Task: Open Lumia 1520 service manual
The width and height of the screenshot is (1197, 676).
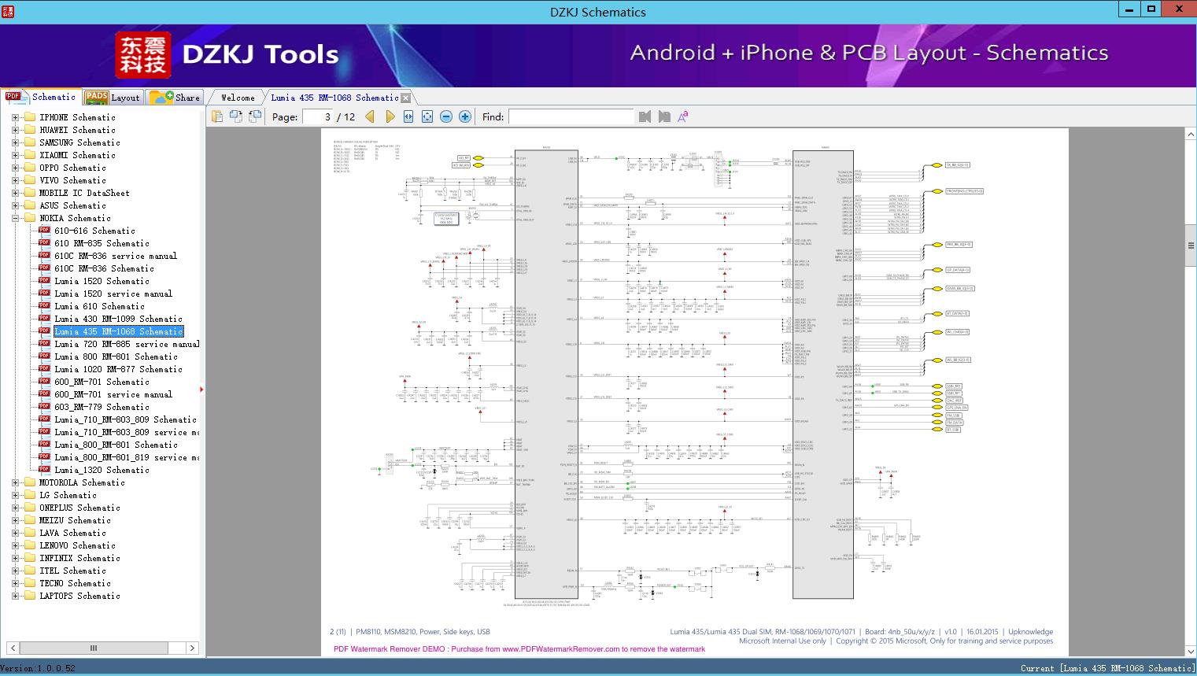Action: pyautogui.click(x=113, y=294)
